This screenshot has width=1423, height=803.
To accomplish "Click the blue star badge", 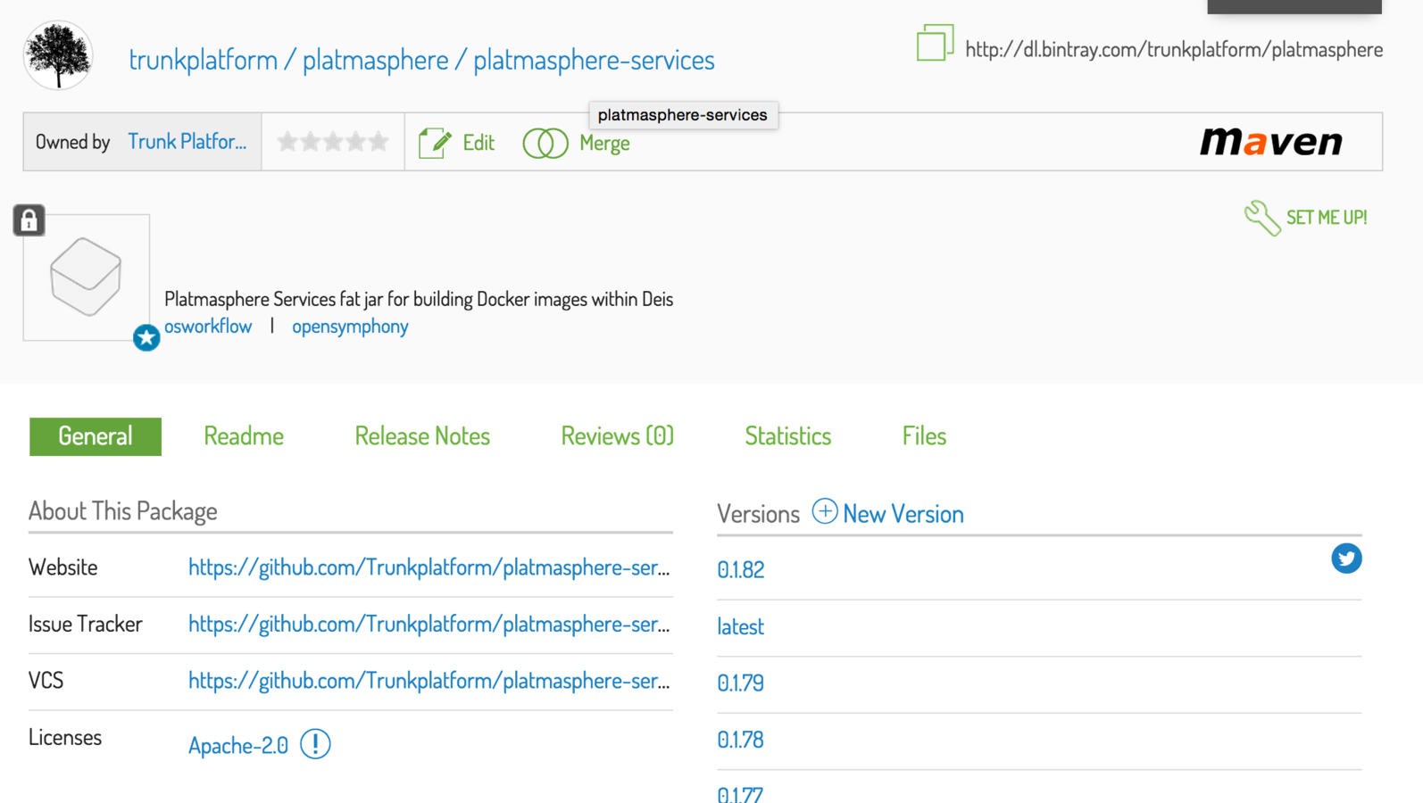I will point(146,337).
